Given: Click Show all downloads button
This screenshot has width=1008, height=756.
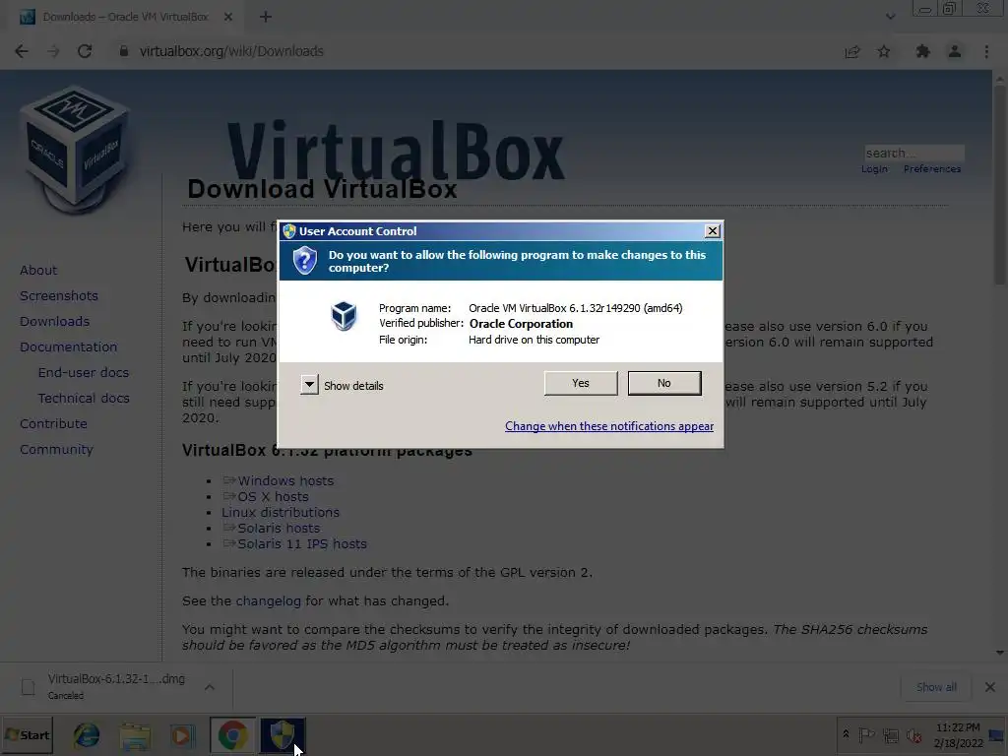Looking at the screenshot, I should (937, 687).
